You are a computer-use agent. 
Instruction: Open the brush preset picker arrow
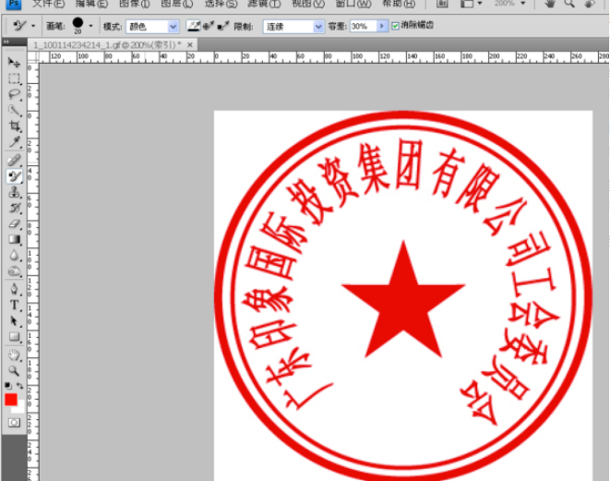(90, 26)
